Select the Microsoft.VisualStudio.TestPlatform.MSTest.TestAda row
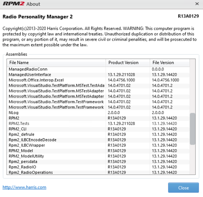This screenshot has width=203, height=197. [x=98, y=86]
